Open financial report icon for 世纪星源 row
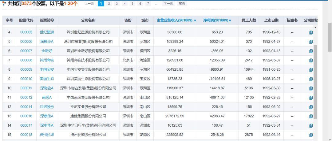 [311, 32]
